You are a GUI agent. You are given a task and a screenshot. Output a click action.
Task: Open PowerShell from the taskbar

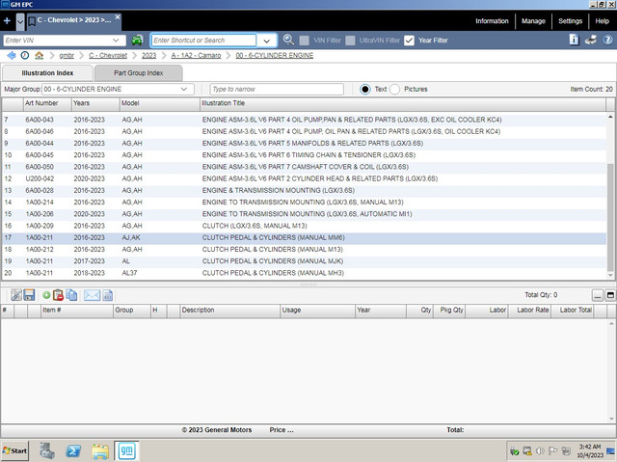[73, 451]
